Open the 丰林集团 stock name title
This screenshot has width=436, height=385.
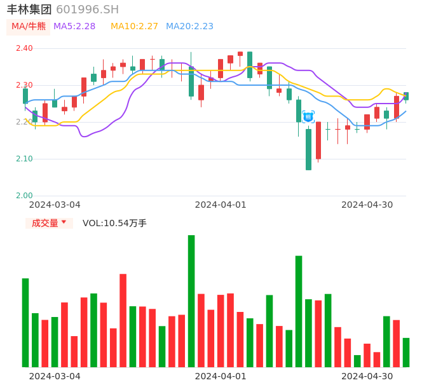point(29,10)
